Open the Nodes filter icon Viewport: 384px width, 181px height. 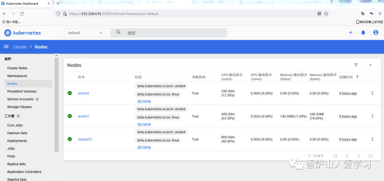coord(356,65)
